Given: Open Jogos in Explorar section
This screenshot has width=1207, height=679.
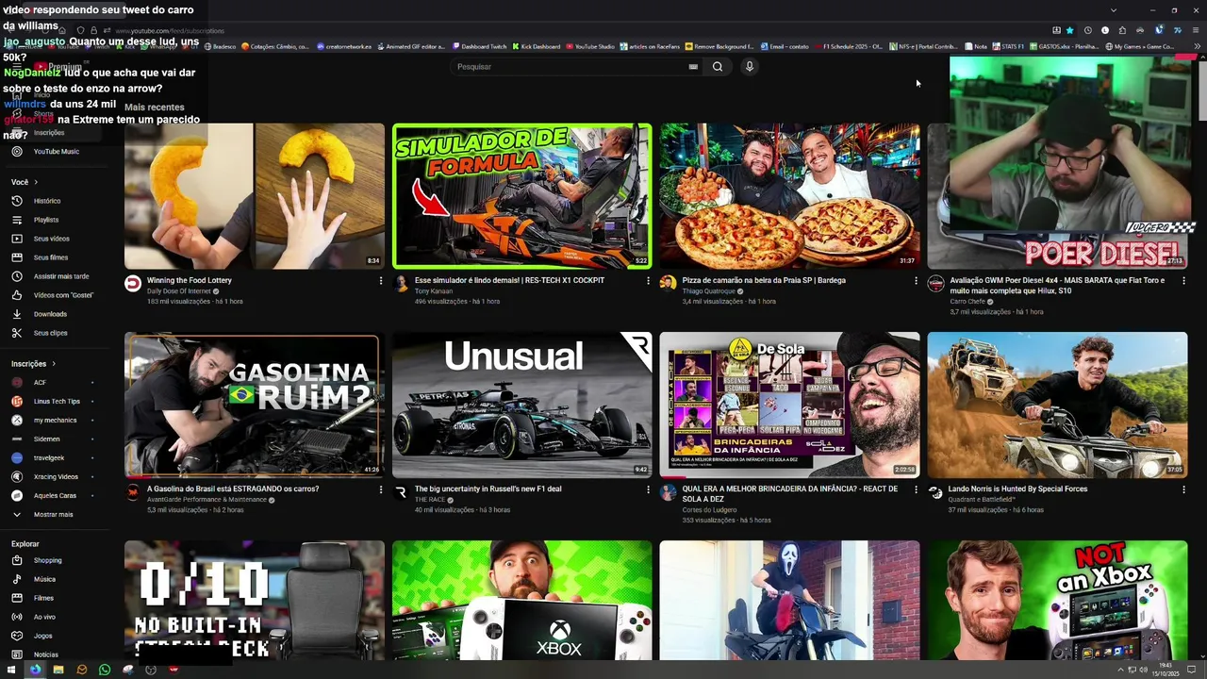Looking at the screenshot, I should click(42, 636).
